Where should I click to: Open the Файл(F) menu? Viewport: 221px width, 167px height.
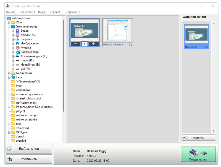11,12
